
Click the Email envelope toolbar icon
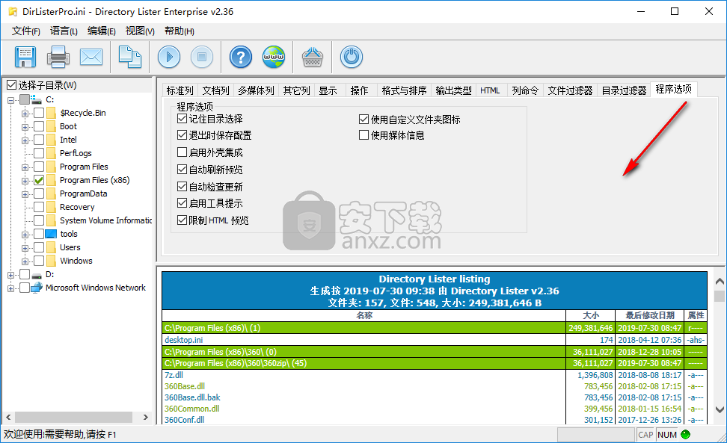point(91,57)
